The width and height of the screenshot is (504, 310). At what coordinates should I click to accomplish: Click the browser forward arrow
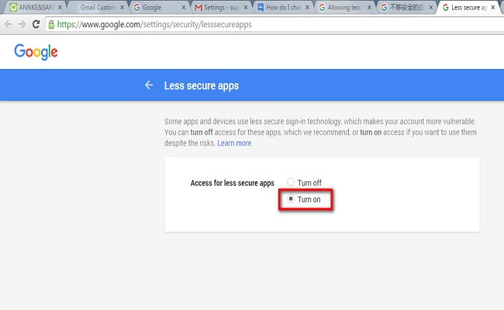click(22, 24)
